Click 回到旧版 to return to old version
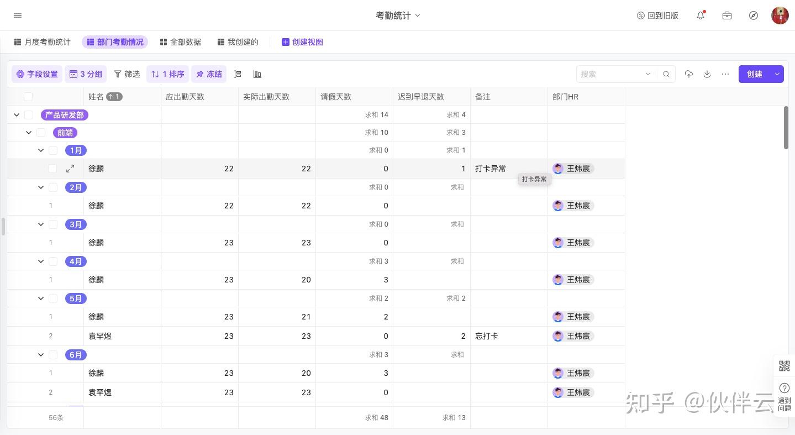 tap(657, 15)
